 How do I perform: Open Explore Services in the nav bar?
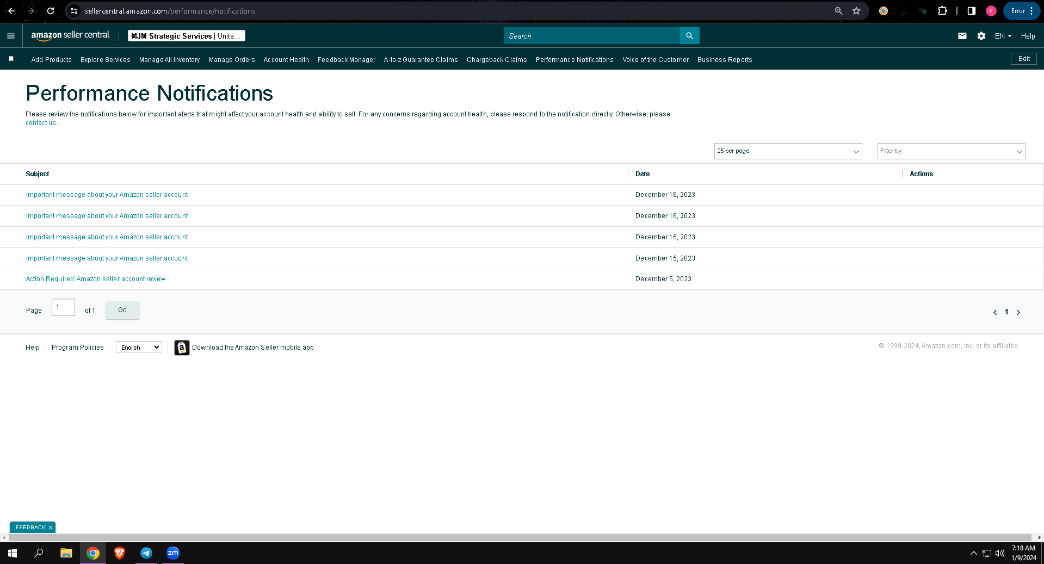point(106,60)
